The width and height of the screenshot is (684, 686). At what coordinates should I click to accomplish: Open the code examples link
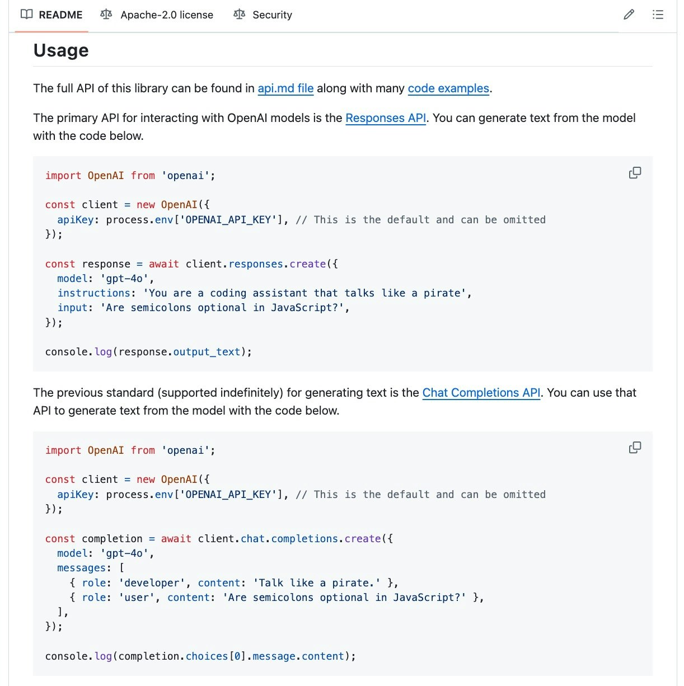[448, 88]
